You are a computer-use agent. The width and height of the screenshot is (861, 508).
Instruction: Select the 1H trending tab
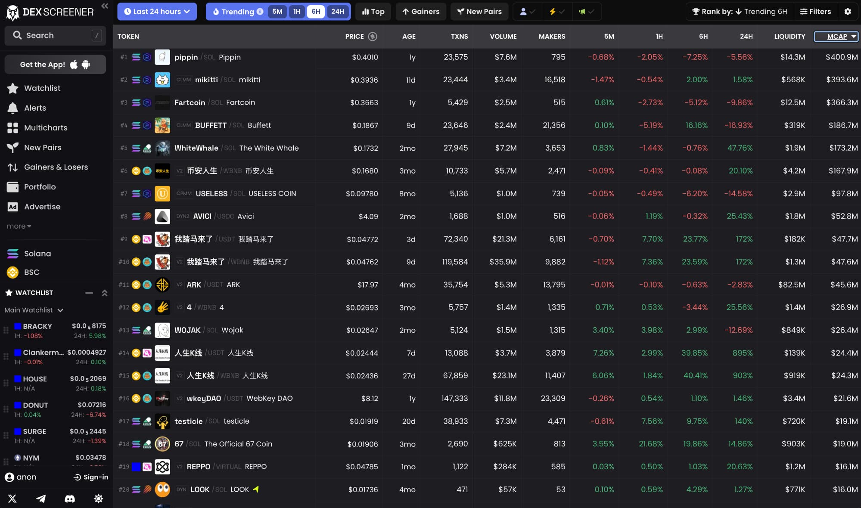pyautogui.click(x=297, y=12)
